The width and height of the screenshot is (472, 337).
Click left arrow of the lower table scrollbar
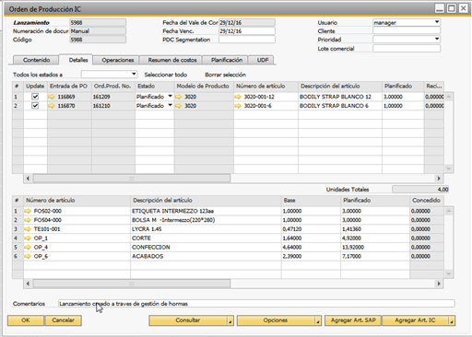[x=28, y=284]
